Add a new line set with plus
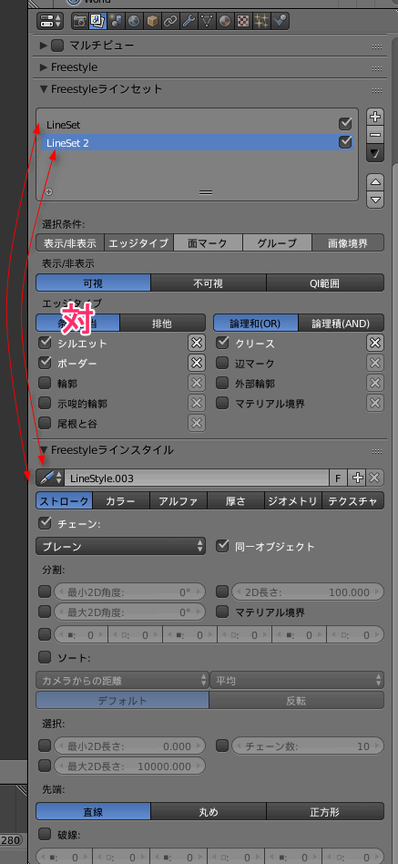 pos(375,117)
